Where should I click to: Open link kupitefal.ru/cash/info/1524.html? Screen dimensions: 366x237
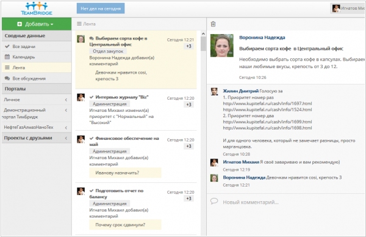click(267, 109)
